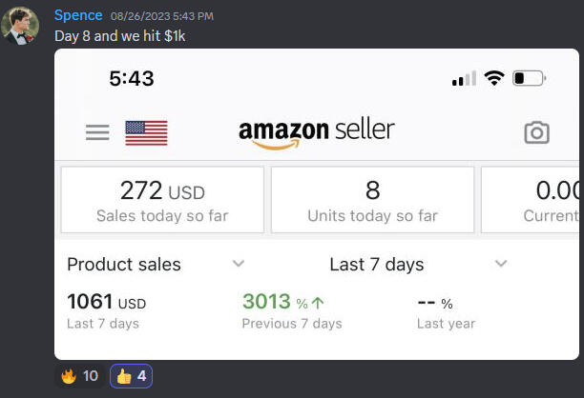Toggle the thumbs up reaction
This screenshot has width=584, height=398.
coord(131,376)
